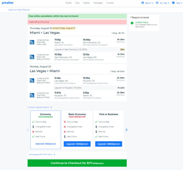Screen dimensions: 183x170
Task: Open the Cruises menu item
Action: point(110,3)
